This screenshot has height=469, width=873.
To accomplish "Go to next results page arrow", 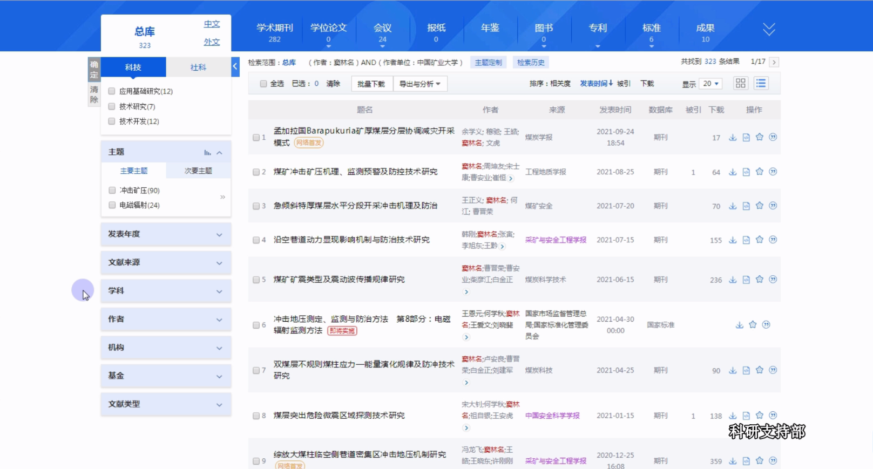I will (774, 62).
